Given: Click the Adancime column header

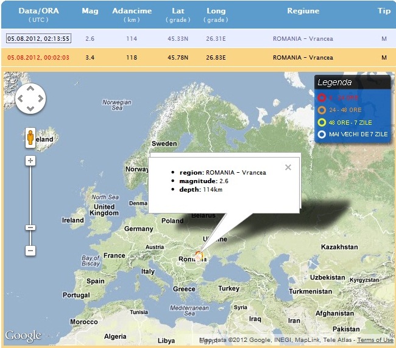Looking at the screenshot, I should (x=132, y=11).
